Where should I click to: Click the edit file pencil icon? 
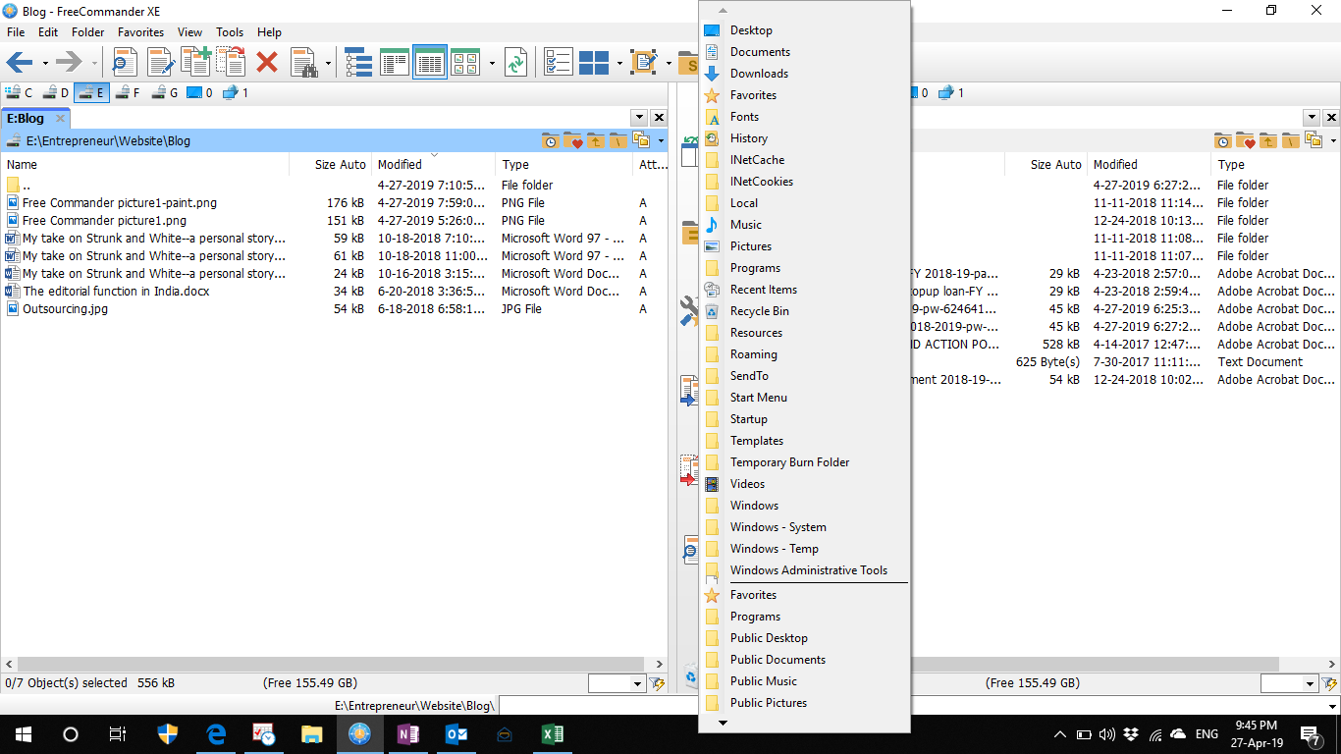point(161,63)
